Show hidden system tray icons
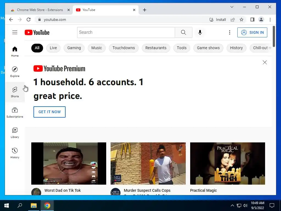The image size is (281, 211). (232, 206)
